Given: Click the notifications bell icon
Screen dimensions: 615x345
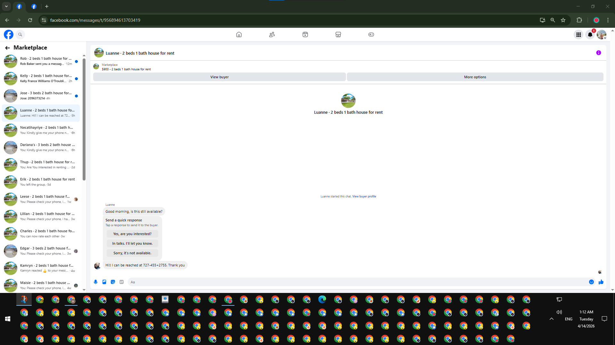Looking at the screenshot, I should [590, 34].
